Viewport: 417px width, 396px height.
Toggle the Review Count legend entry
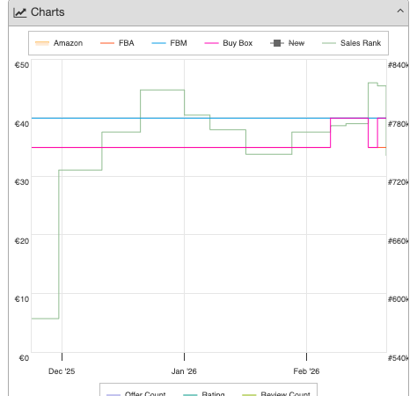276,393
